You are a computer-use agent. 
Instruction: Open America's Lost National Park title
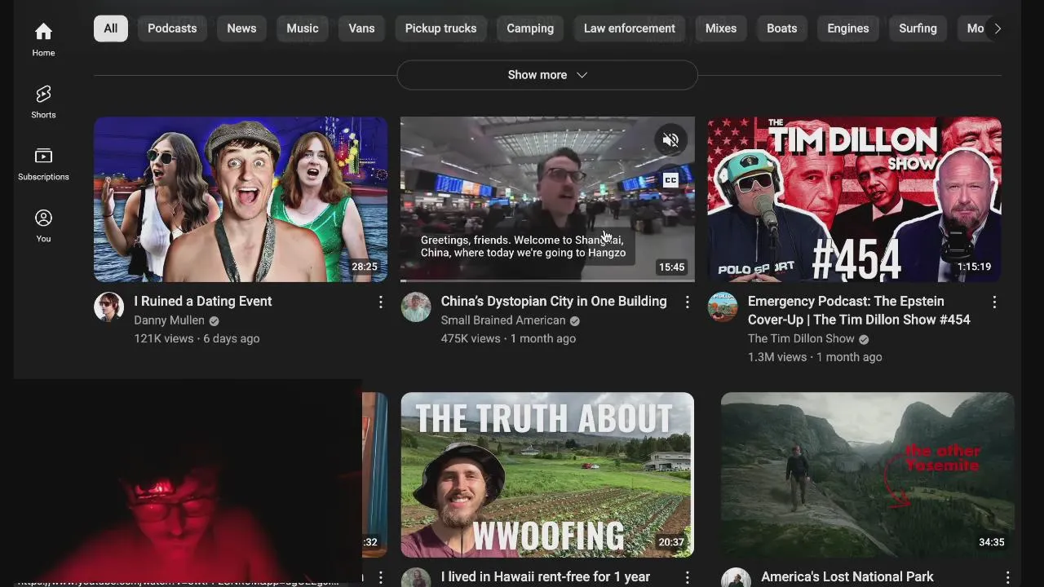click(847, 577)
